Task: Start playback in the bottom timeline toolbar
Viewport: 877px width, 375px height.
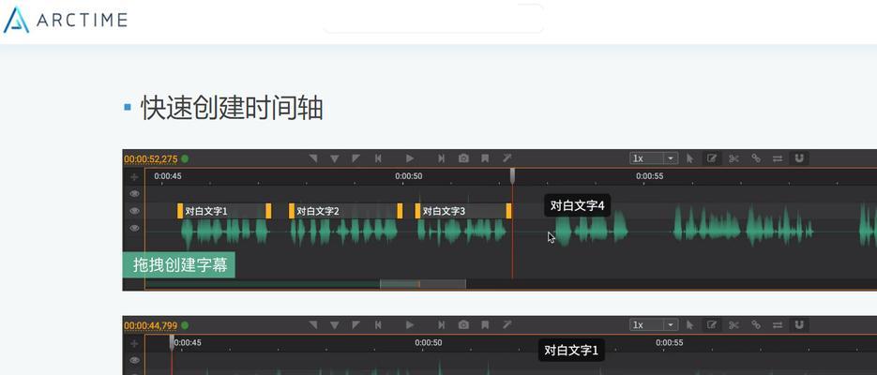Action: pos(410,324)
